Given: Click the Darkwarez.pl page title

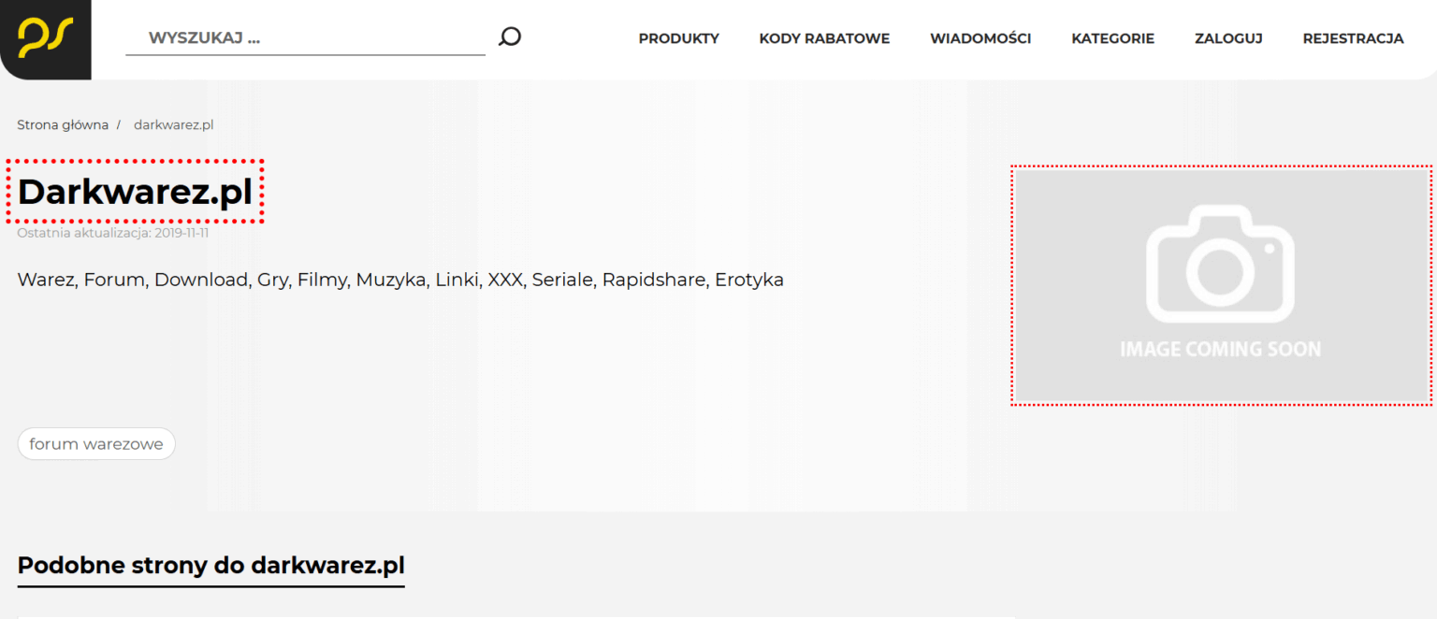Looking at the screenshot, I should 136,192.
